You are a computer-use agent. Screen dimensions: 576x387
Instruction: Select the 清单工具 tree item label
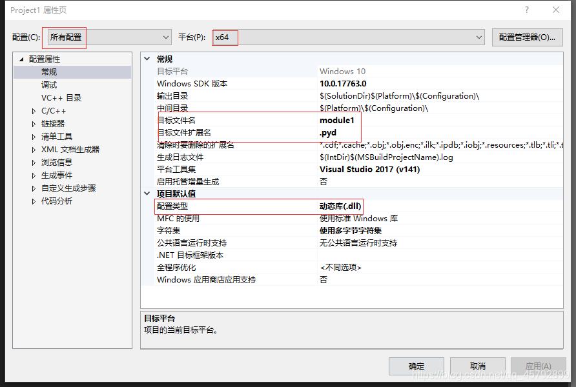pyautogui.click(x=57, y=137)
